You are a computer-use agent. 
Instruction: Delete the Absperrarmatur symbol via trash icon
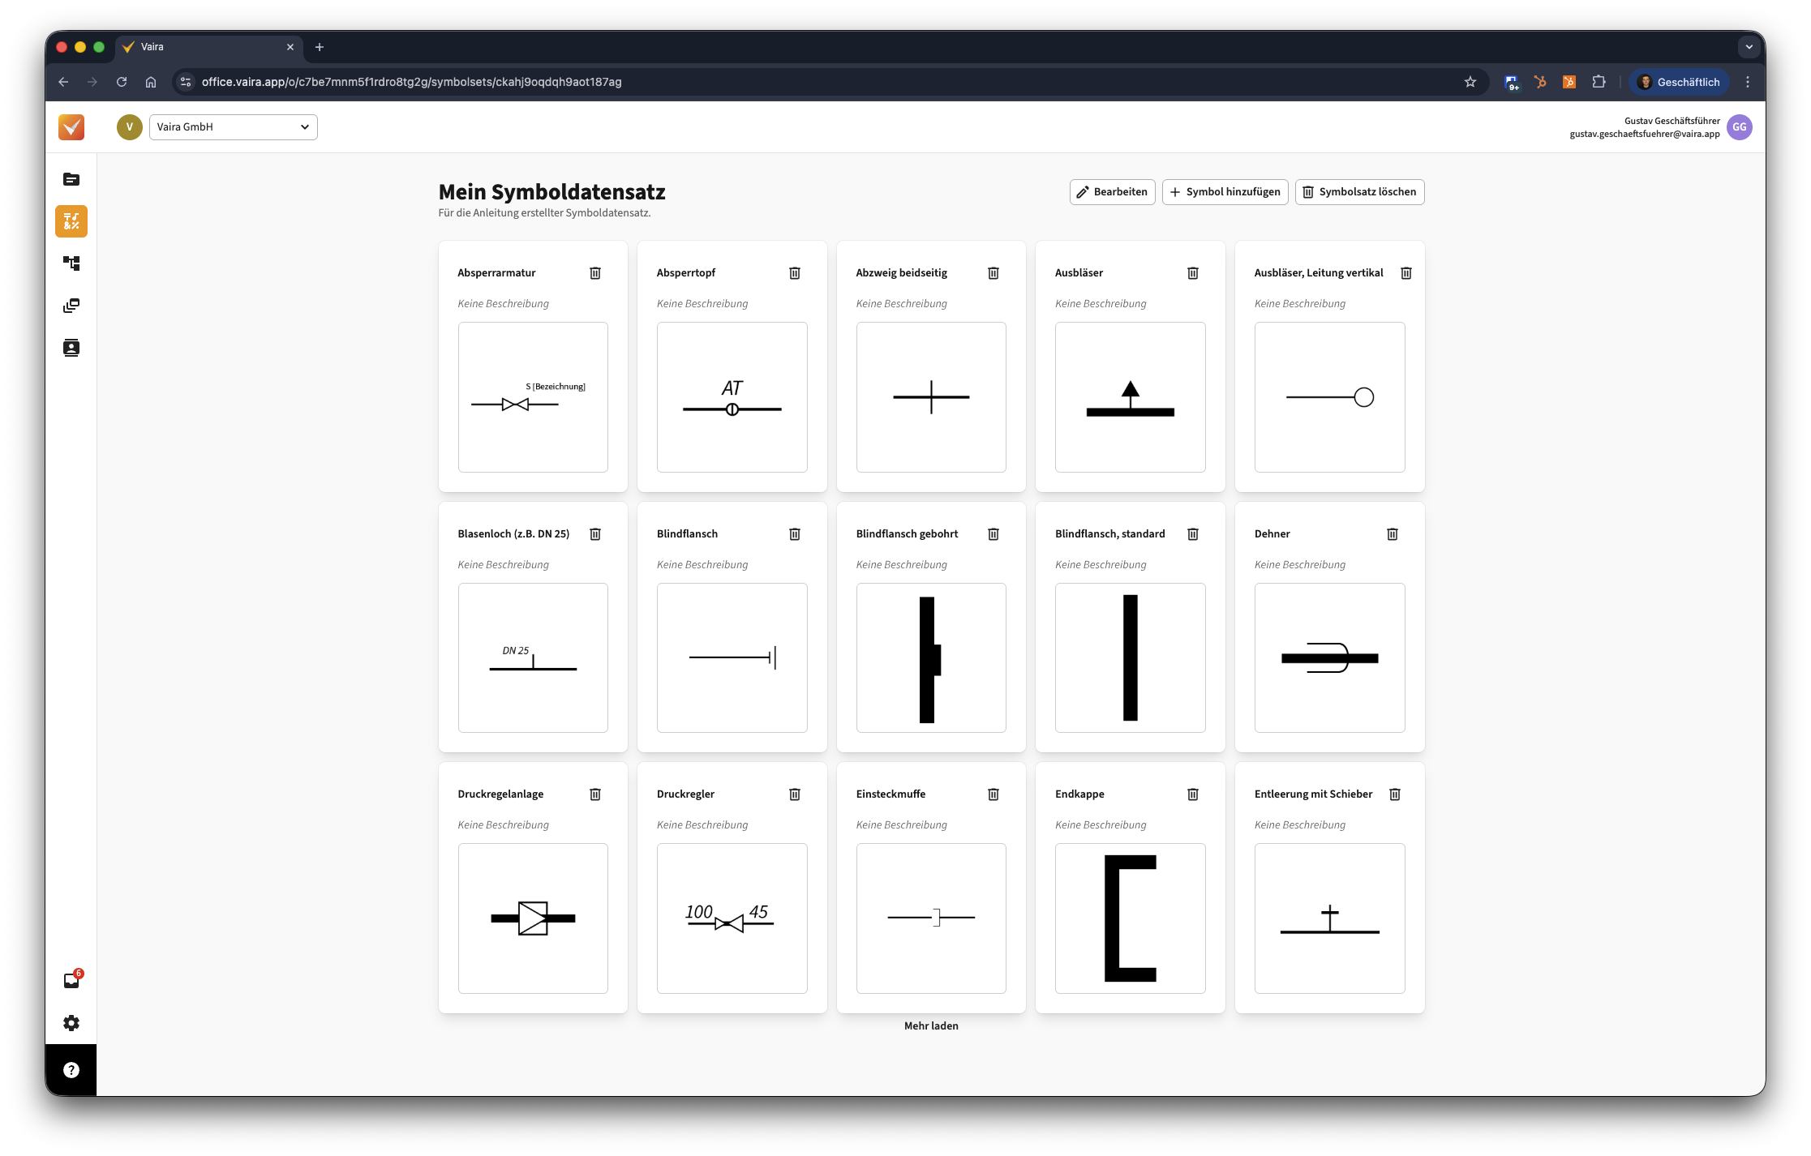pos(595,273)
